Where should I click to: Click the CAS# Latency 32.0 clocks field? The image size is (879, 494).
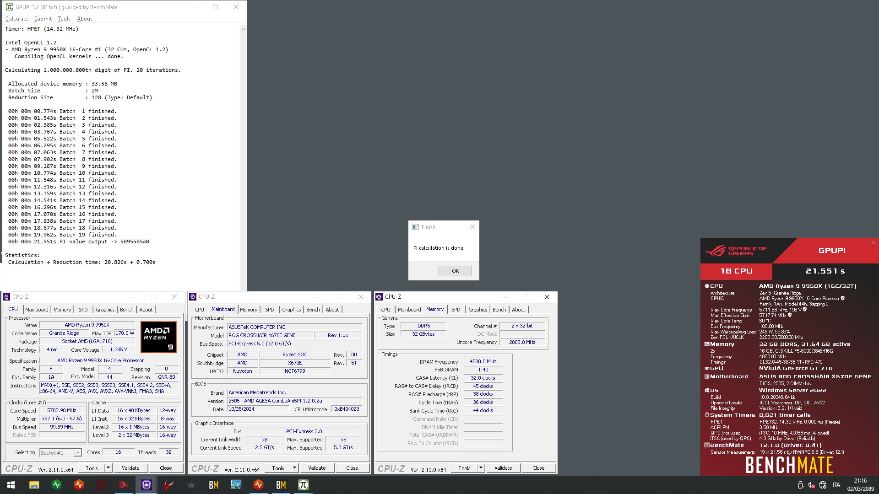(483, 378)
